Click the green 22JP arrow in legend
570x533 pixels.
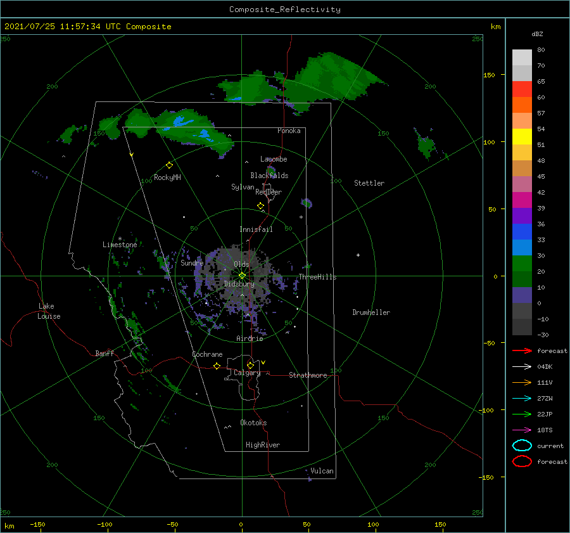pos(522,414)
